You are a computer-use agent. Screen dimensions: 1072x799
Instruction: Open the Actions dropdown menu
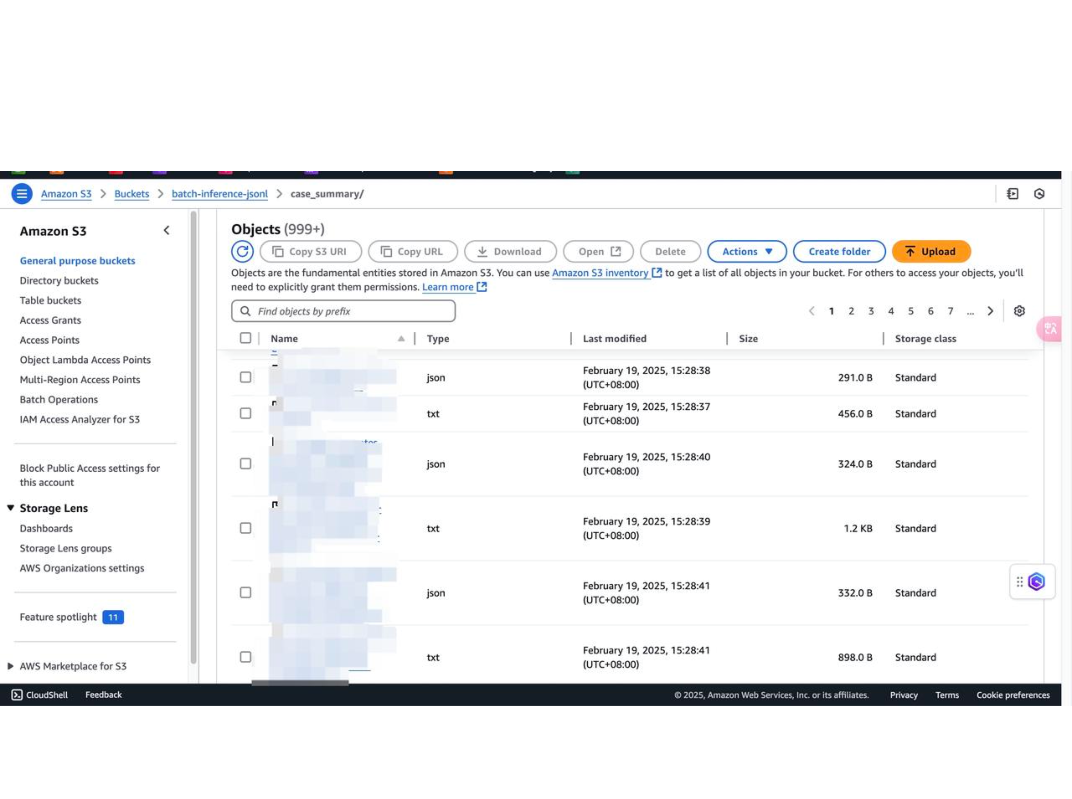[x=747, y=251]
